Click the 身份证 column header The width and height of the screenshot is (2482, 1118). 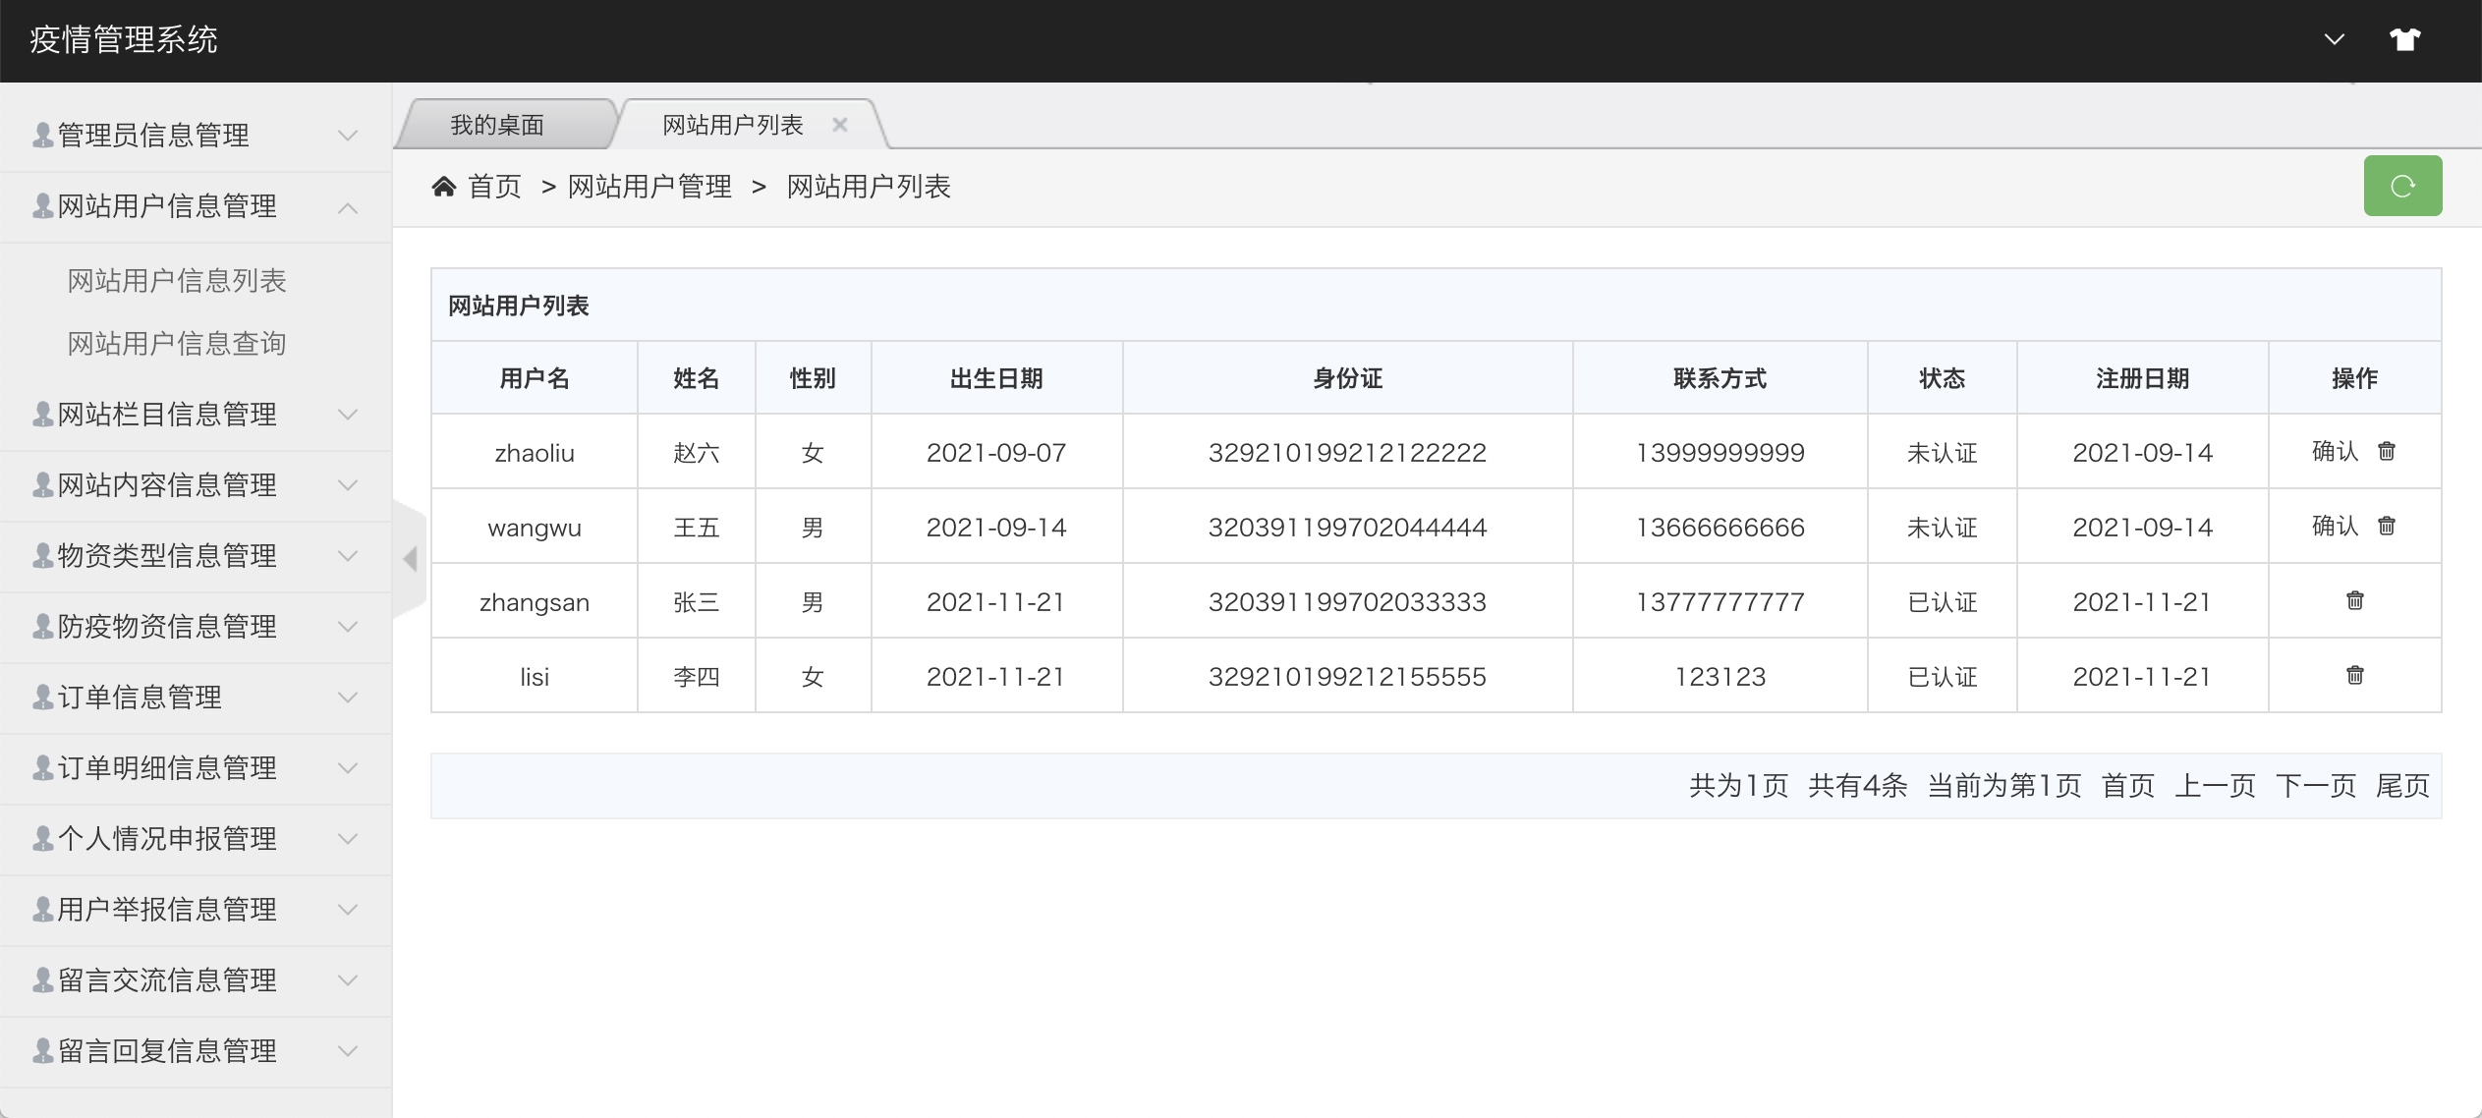click(x=1348, y=378)
